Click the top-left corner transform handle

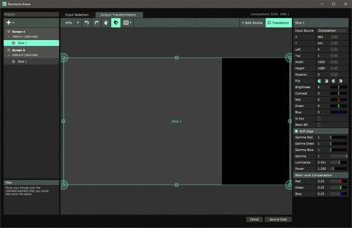click(x=63, y=58)
